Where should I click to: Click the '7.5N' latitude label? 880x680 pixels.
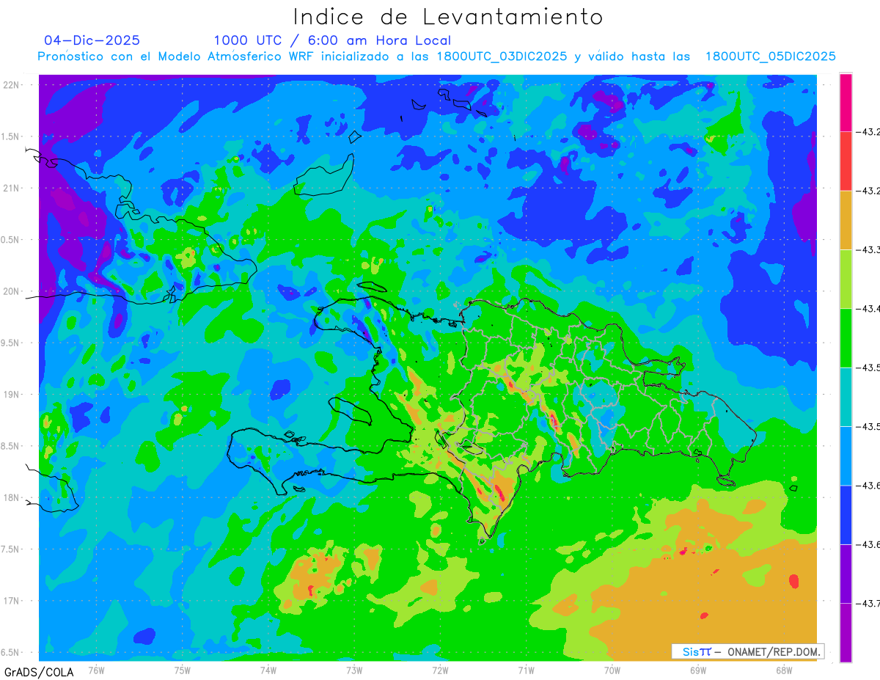11,549
